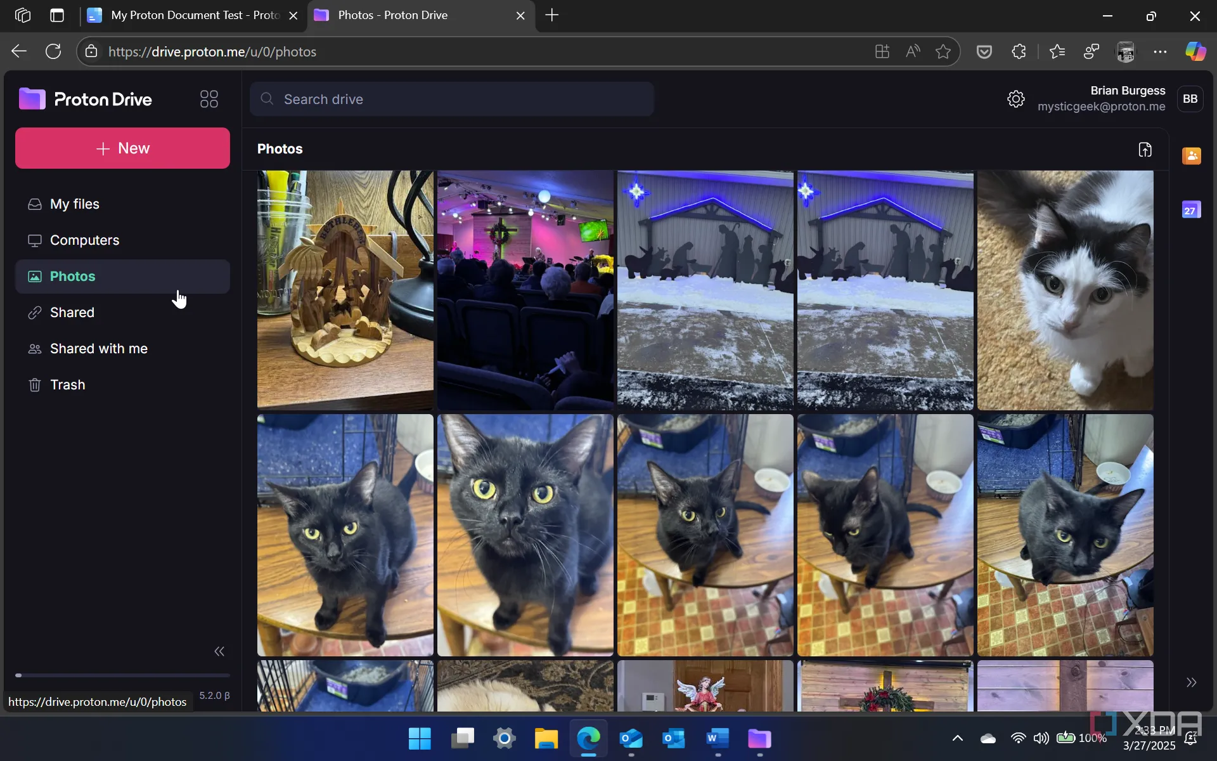Image resolution: width=1217 pixels, height=761 pixels.
Task: Open a new browser tab
Action: (552, 15)
